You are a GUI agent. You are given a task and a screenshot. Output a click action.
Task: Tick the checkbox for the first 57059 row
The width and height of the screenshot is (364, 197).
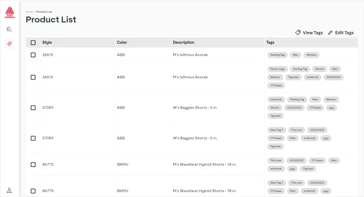33,107
